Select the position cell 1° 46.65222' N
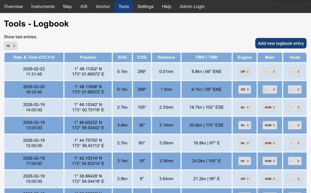The image size is (311, 193). point(88,122)
